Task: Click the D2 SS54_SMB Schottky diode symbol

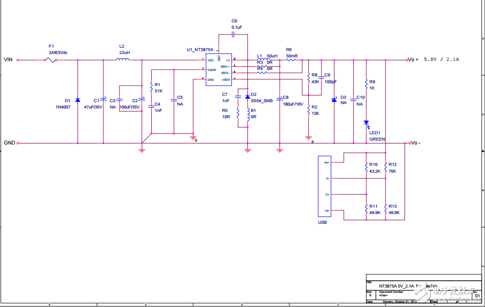Action: (x=247, y=97)
